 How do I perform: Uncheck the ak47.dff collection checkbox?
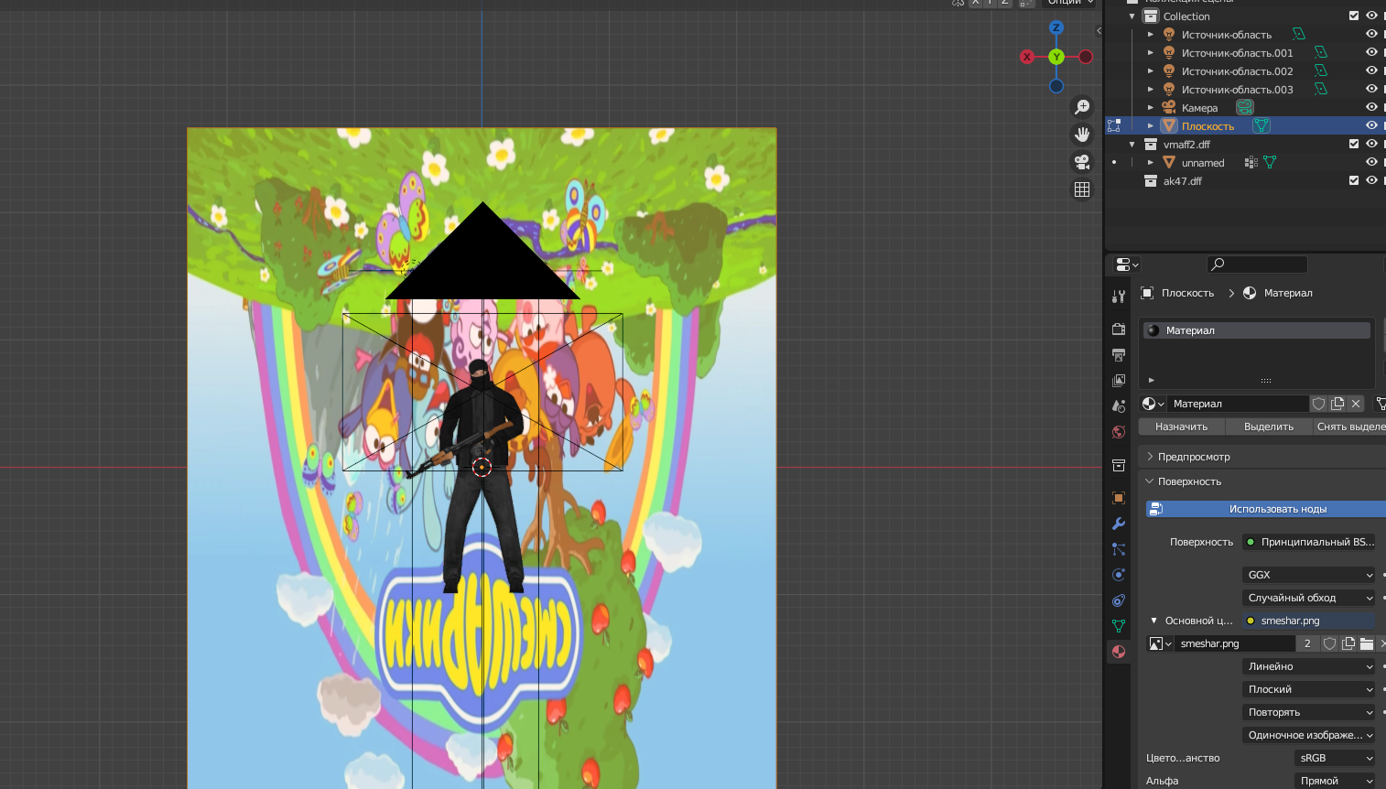(1354, 180)
